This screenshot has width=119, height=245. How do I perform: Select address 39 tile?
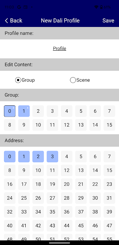point(109,212)
